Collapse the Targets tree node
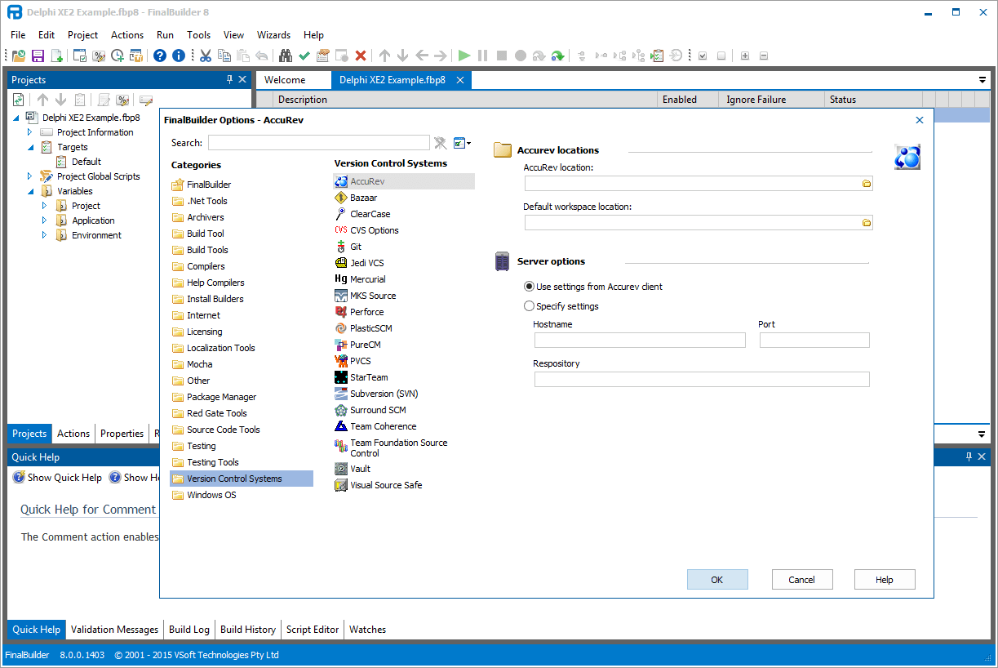The image size is (998, 668). 30,147
